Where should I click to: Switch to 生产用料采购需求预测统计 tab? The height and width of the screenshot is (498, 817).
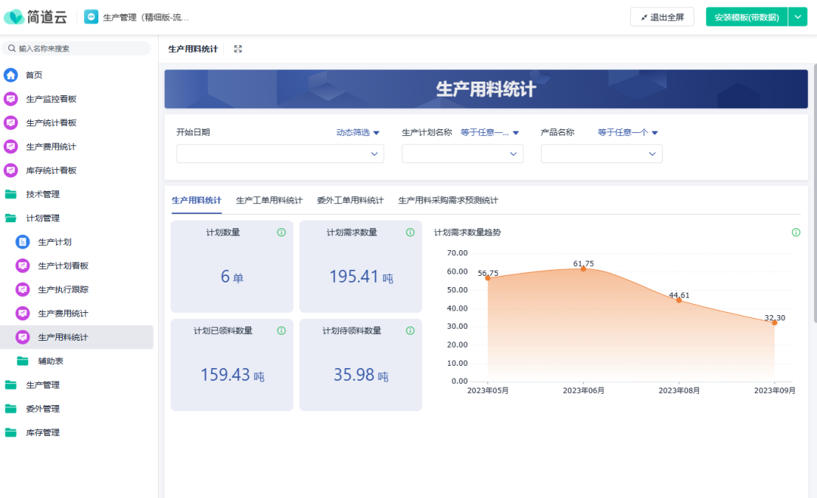point(448,200)
